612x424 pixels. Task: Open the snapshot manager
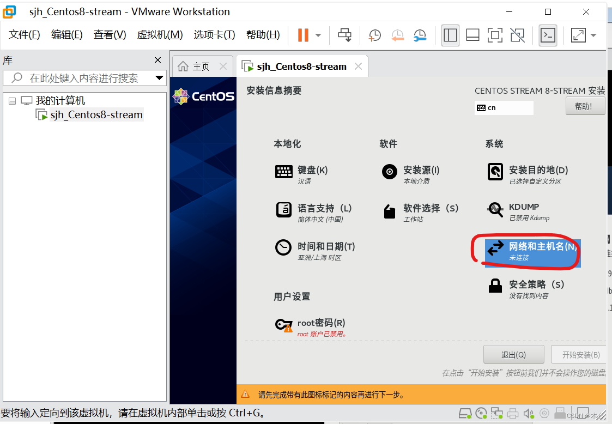tap(420, 35)
